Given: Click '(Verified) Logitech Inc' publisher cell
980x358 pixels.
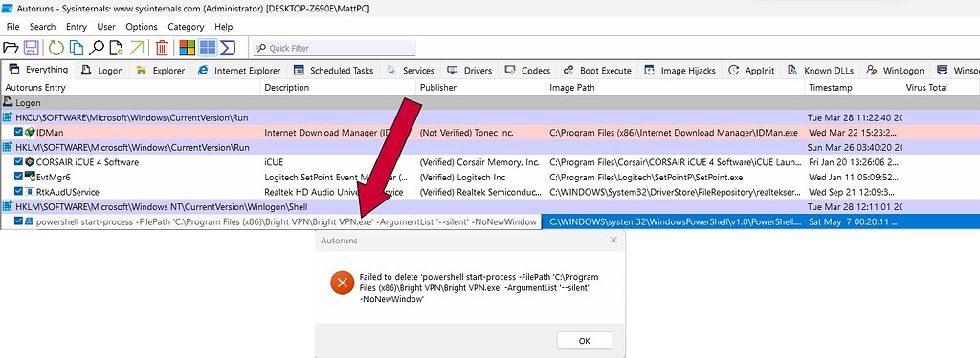Looking at the screenshot, I should (x=462, y=178).
